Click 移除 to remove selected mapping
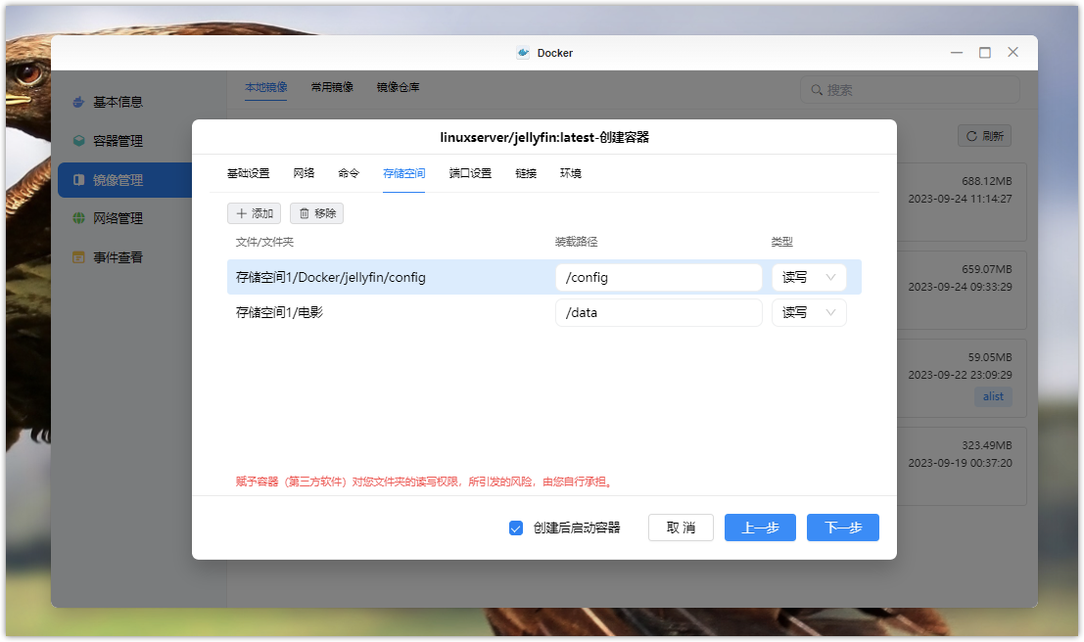Viewport: 1084px width, 642px height. (x=316, y=213)
